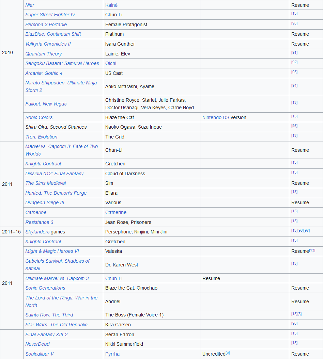Open citation [92] for Sengoku Basara
The image size is (323, 359).
pos(294,62)
